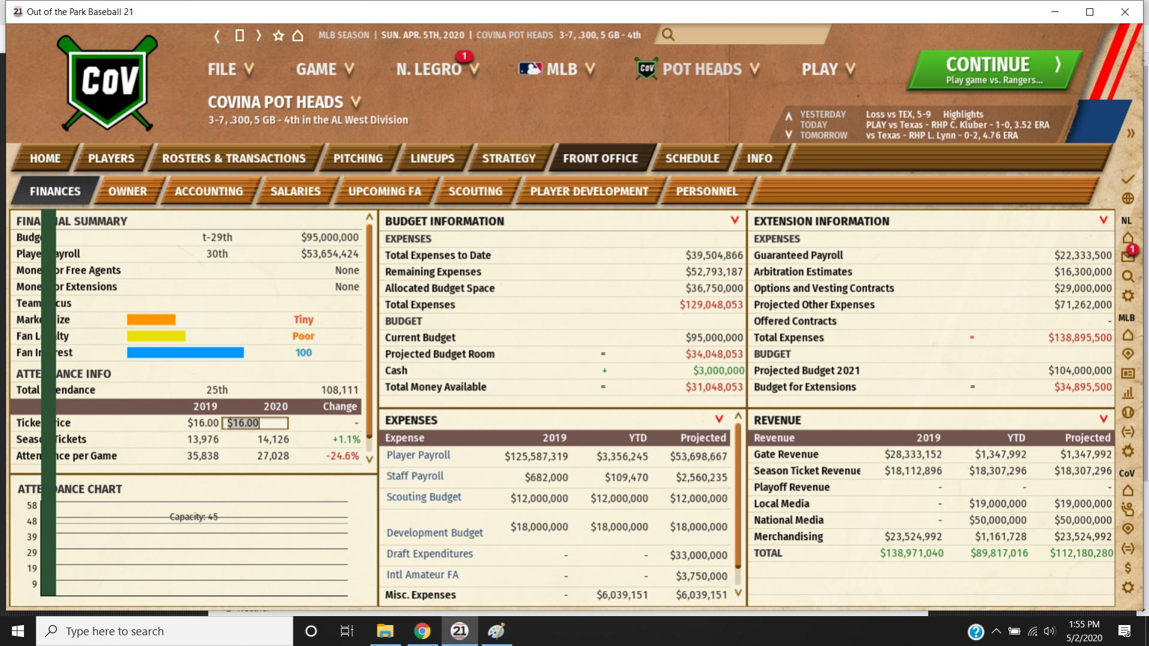Image resolution: width=1149 pixels, height=646 pixels.
Task: Open File Explorer from the taskbar
Action: pos(385,631)
